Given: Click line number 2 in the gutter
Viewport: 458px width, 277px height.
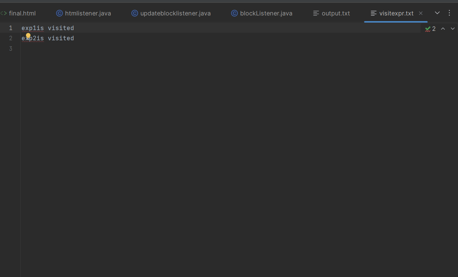Looking at the screenshot, I should tap(11, 38).
